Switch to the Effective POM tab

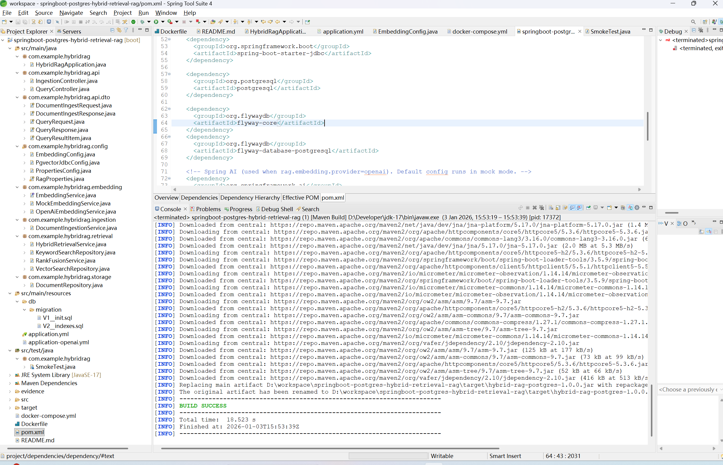coord(300,198)
